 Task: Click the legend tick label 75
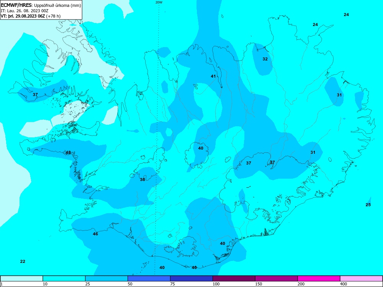tap(172, 284)
